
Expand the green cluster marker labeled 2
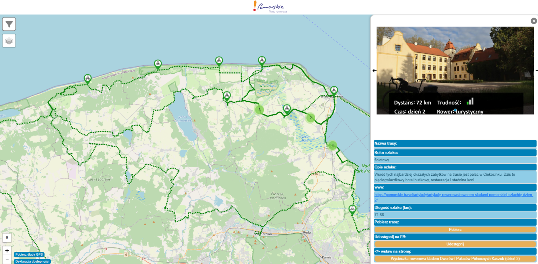click(x=310, y=118)
